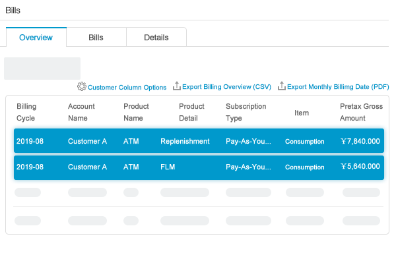Switch to the Overview tab
Image resolution: width=396 pixels, height=255 pixels.
coord(36,38)
